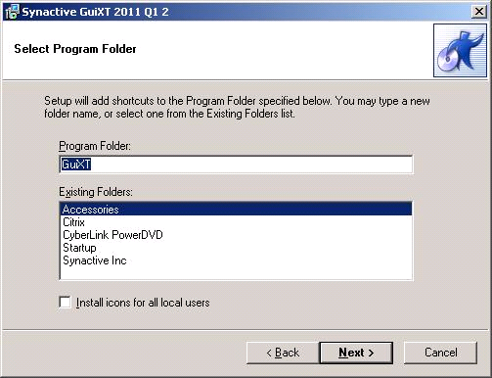The width and height of the screenshot is (492, 378).
Task: Click the empty area below Synactive Inc in the list
Action: pos(236,272)
